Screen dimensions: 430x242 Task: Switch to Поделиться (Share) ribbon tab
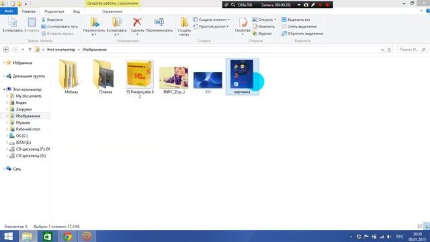tap(54, 11)
